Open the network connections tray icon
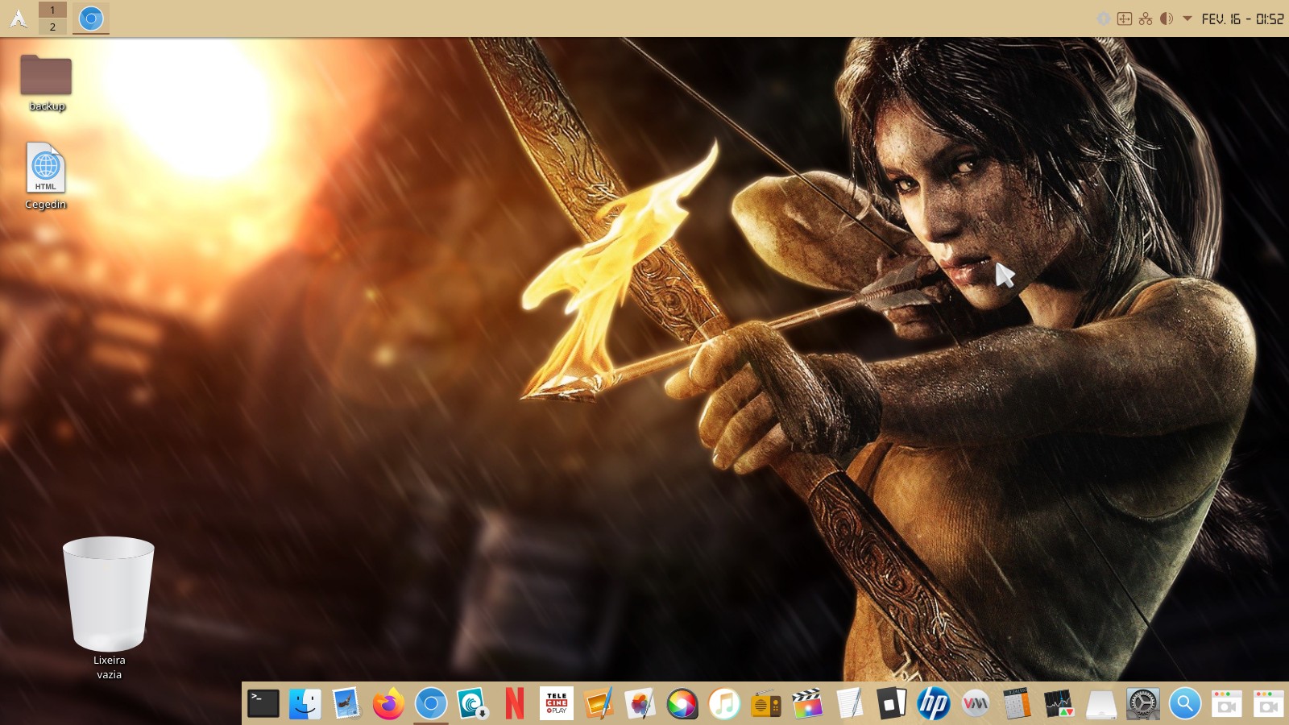Viewport: 1289px width, 725px height. 1146,19
